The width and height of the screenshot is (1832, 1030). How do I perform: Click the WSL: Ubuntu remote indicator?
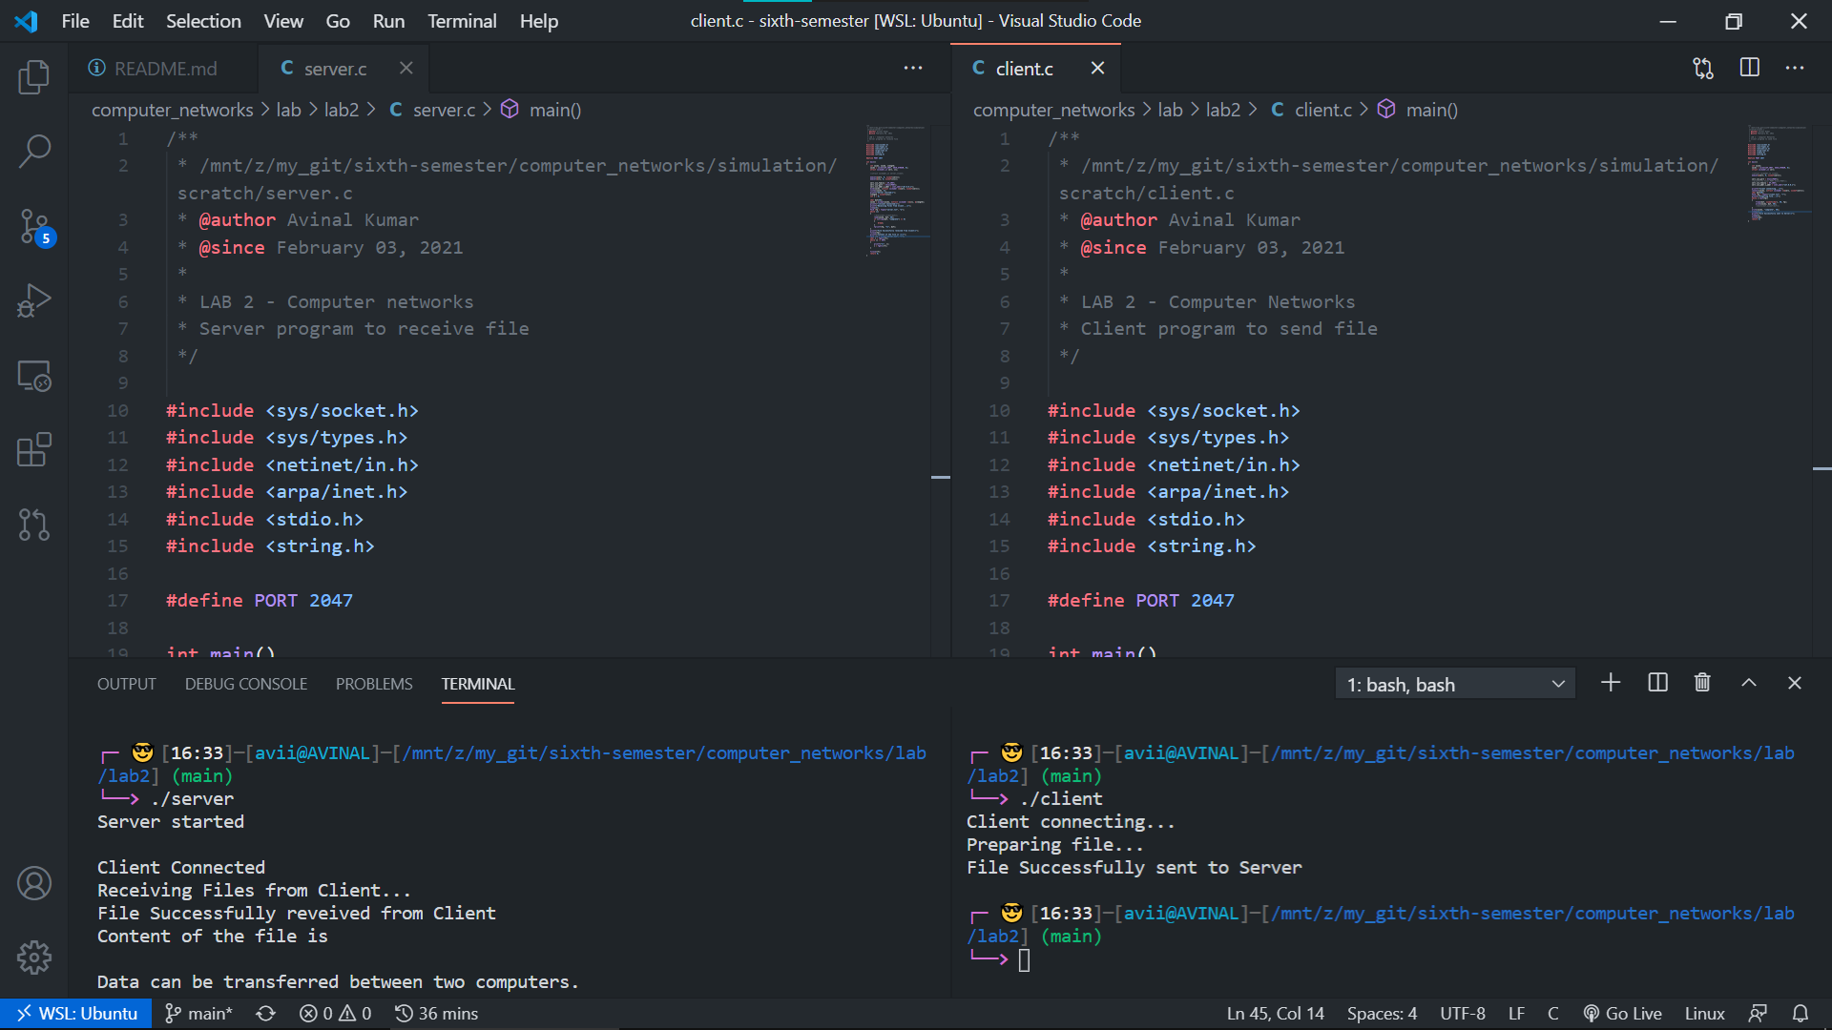(x=76, y=1013)
